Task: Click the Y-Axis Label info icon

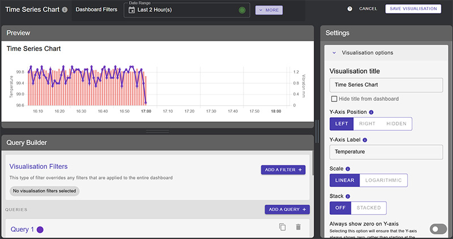Action: [x=365, y=140]
